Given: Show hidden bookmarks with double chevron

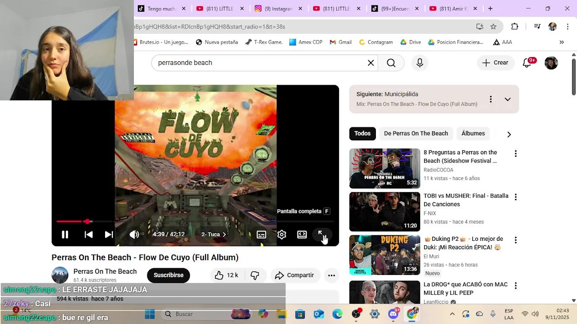Looking at the screenshot, I should click(x=562, y=42).
